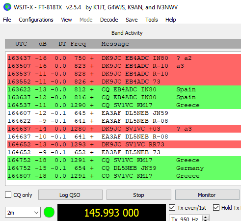
Task: Enable the CQ only checkbox
Action: tap(8, 195)
